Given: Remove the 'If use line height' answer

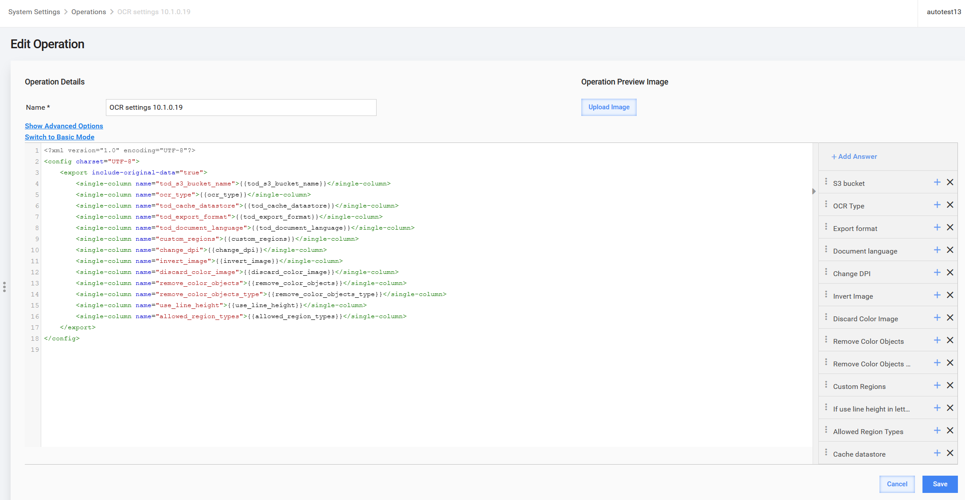Looking at the screenshot, I should (x=950, y=408).
